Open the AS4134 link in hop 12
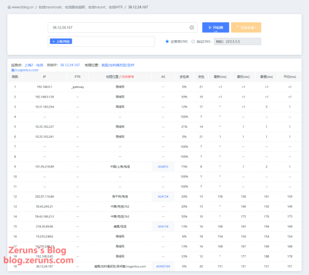Image resolution: width=309 pixels, height=275 pixels. pos(163,197)
